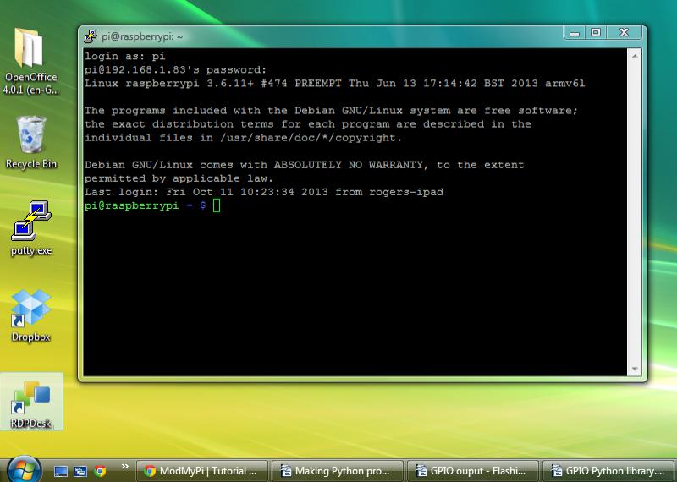Image resolution: width=677 pixels, height=482 pixels.
Task: Open PuTTY system menu icon in title bar
Action: click(91, 36)
